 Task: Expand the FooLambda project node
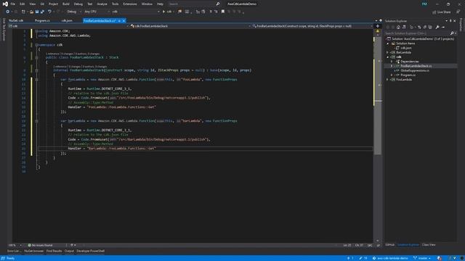point(387,80)
